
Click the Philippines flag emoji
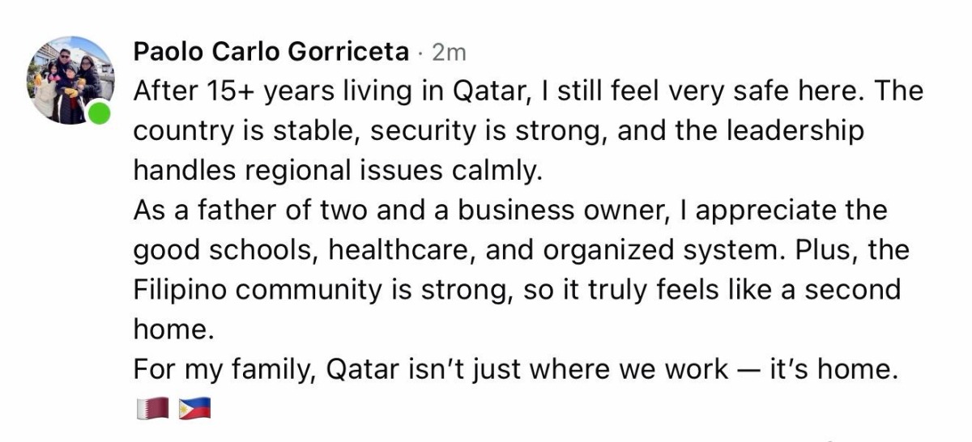point(194,408)
